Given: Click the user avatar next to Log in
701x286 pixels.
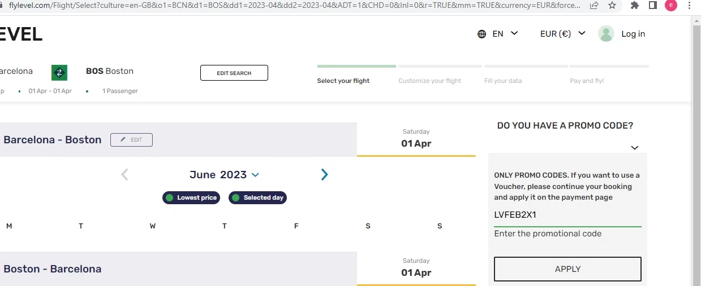Looking at the screenshot, I should [x=607, y=34].
